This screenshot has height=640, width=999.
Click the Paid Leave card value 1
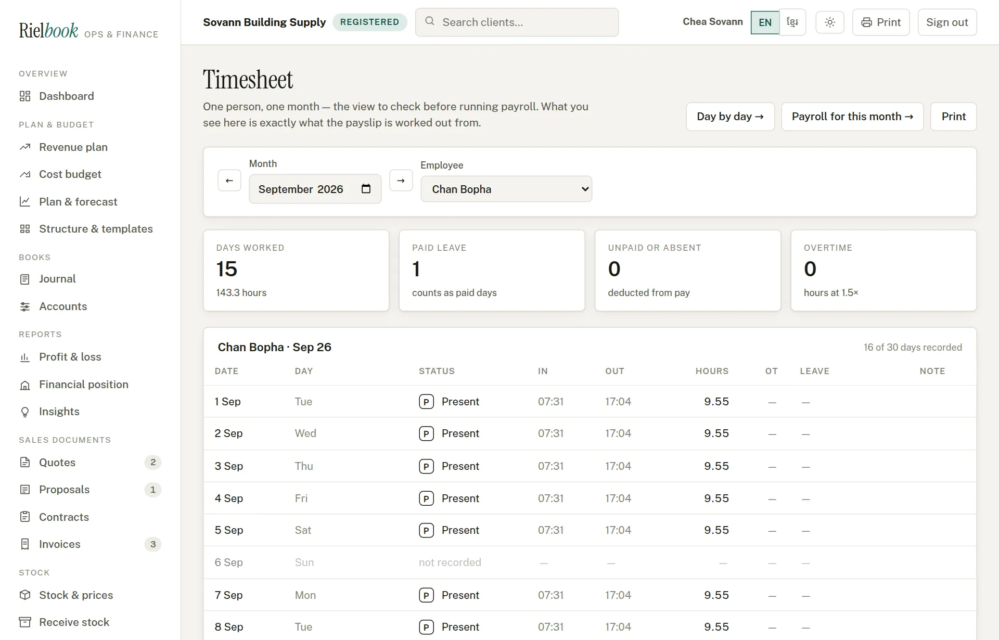pyautogui.click(x=416, y=269)
